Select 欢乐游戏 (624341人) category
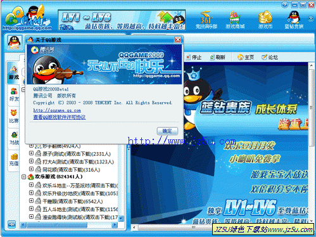The height and width of the screenshot is (237, 316). click(x=59, y=177)
